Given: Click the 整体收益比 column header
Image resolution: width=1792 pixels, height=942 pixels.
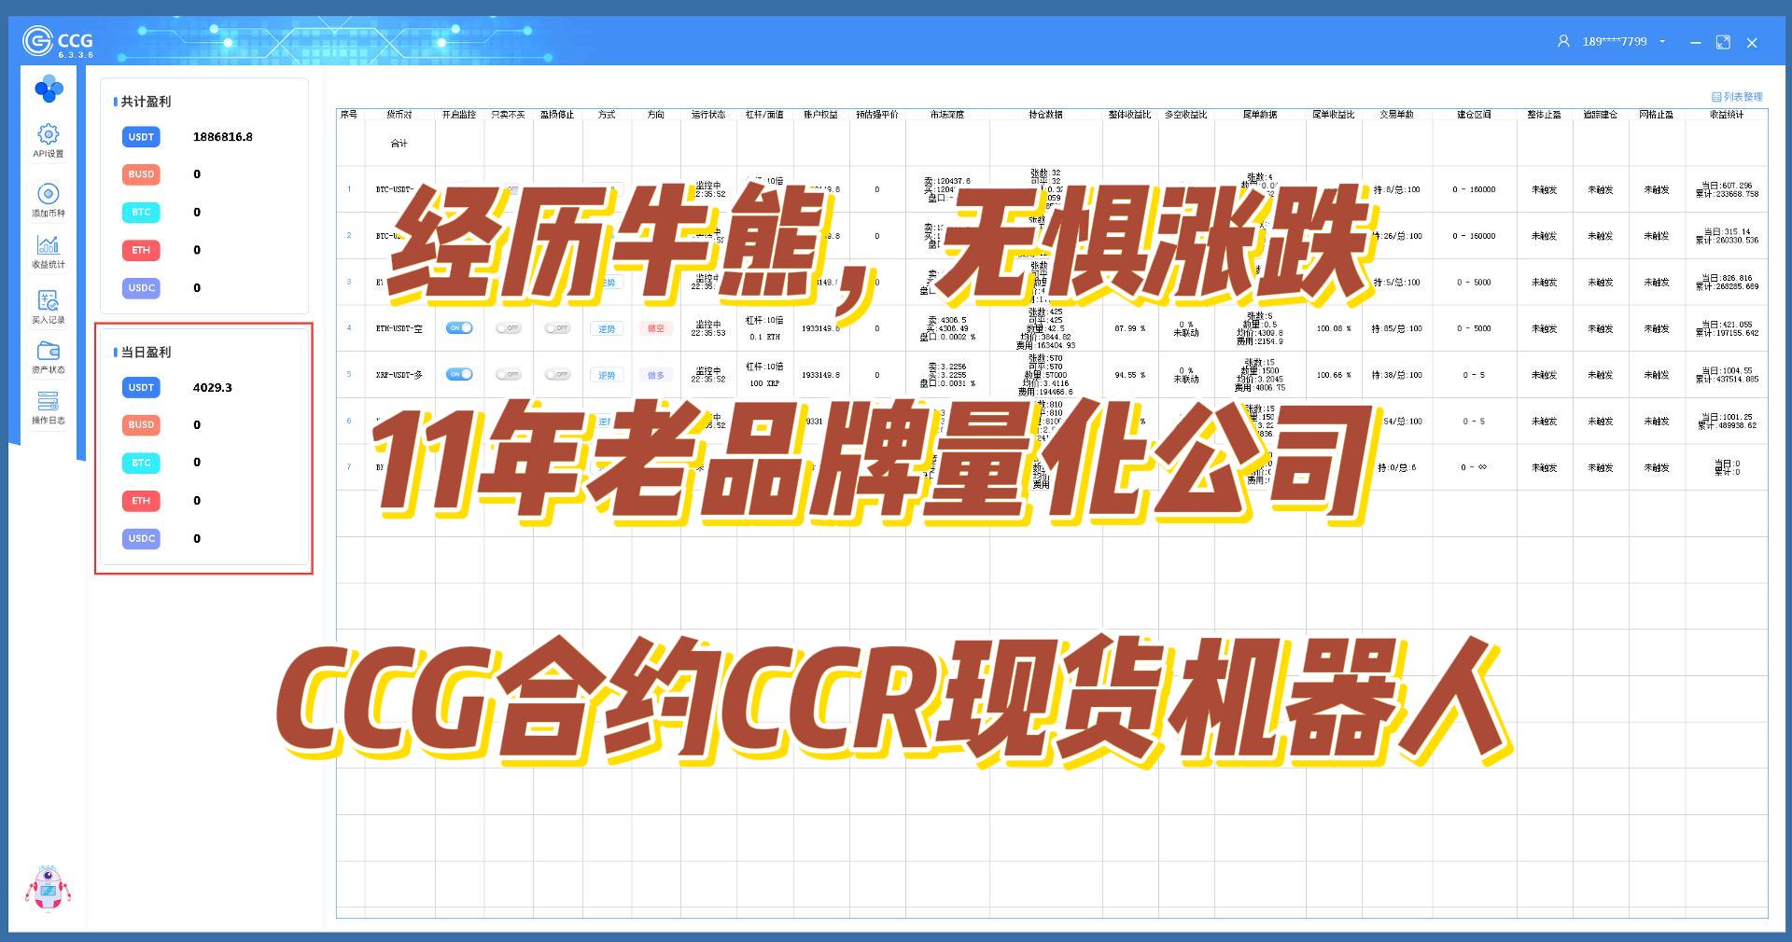Looking at the screenshot, I should 1129,115.
